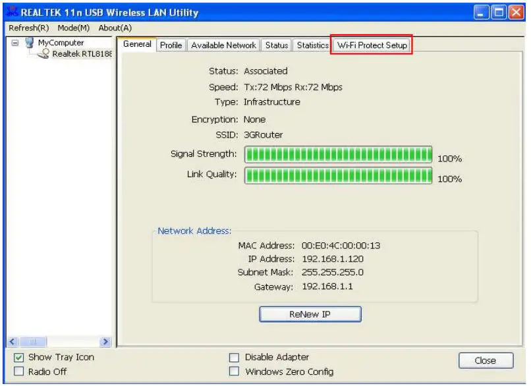Click the type value Infrastructure
Viewport: 531px width, 386px height.
[x=272, y=102]
